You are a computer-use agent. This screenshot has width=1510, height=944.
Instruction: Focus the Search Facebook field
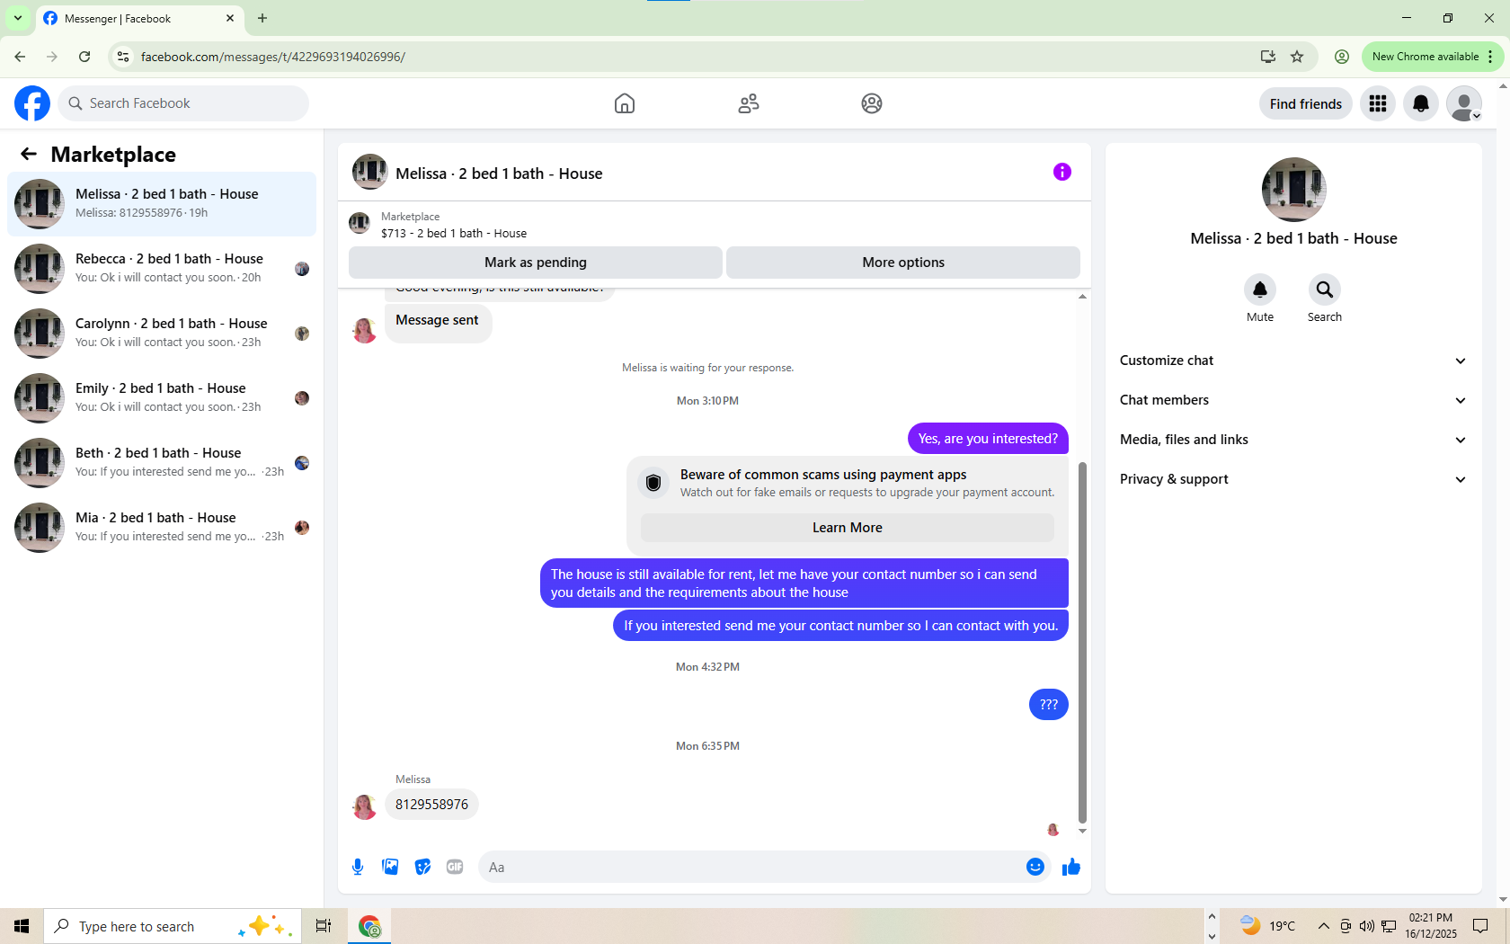(183, 103)
